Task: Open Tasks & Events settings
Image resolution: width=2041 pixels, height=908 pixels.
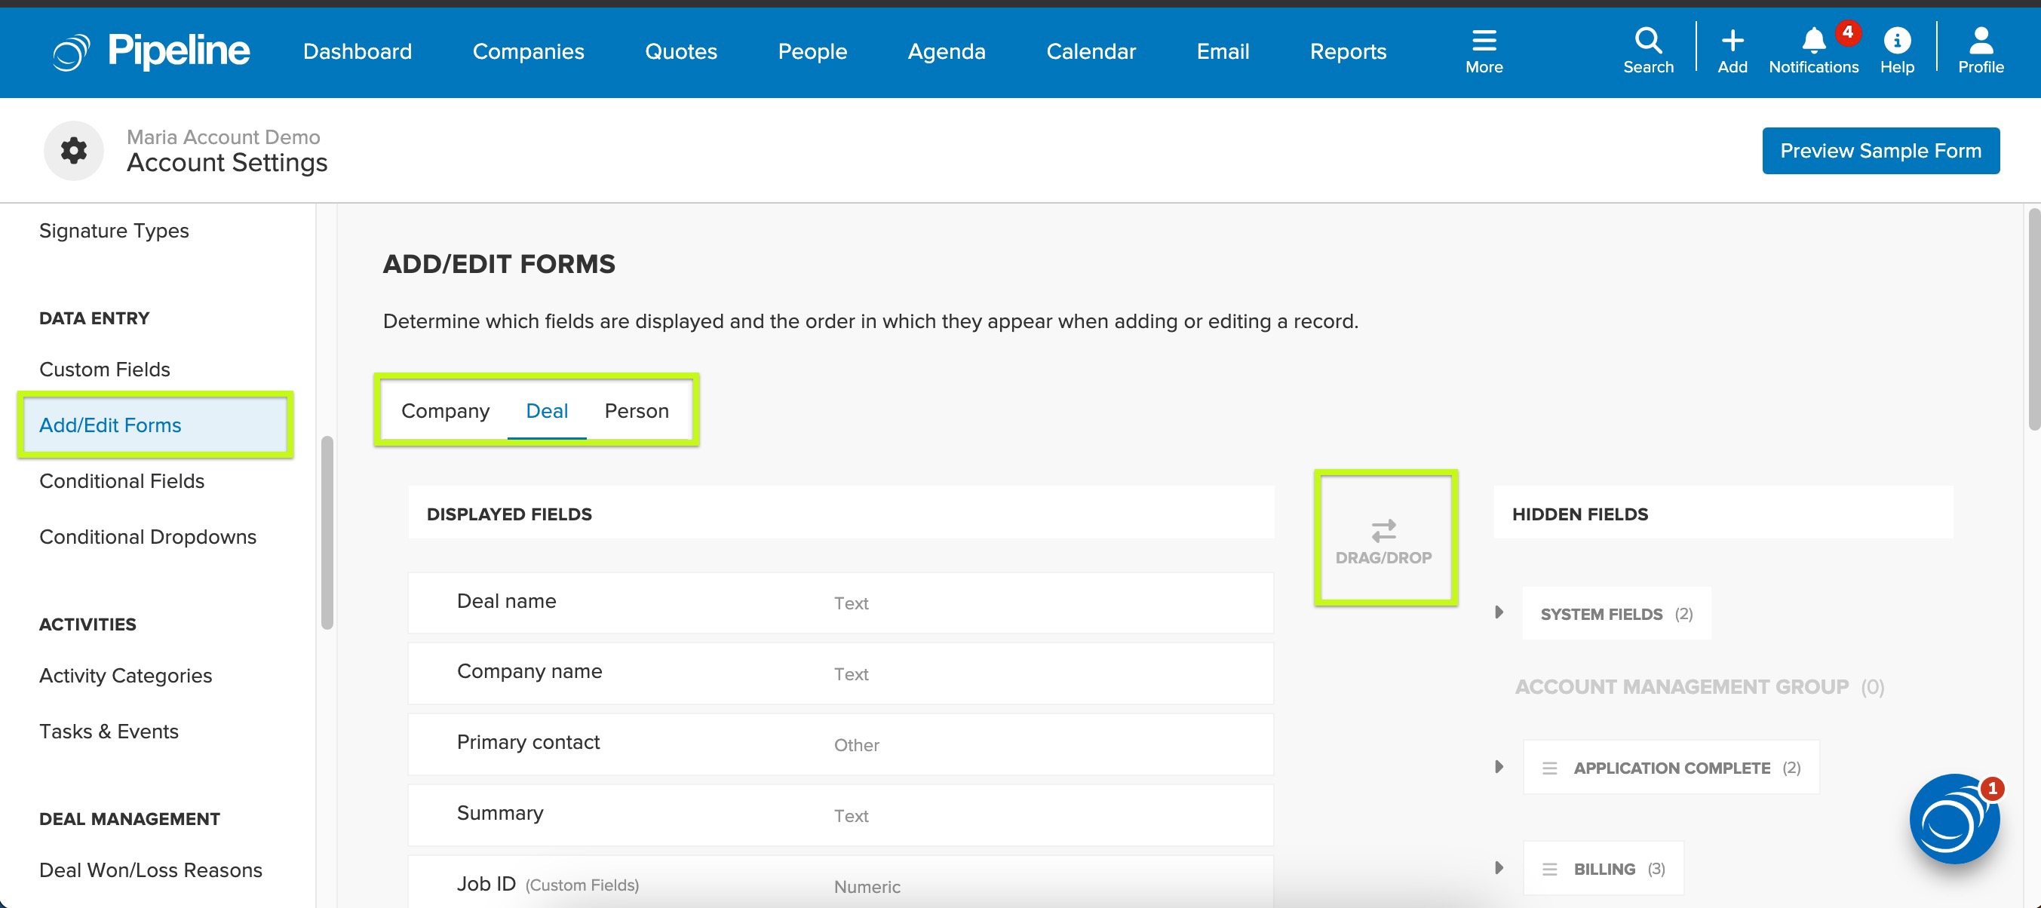Action: click(109, 731)
